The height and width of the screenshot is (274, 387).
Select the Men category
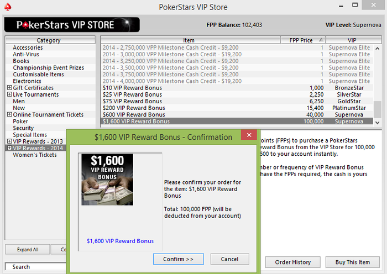[19, 101]
